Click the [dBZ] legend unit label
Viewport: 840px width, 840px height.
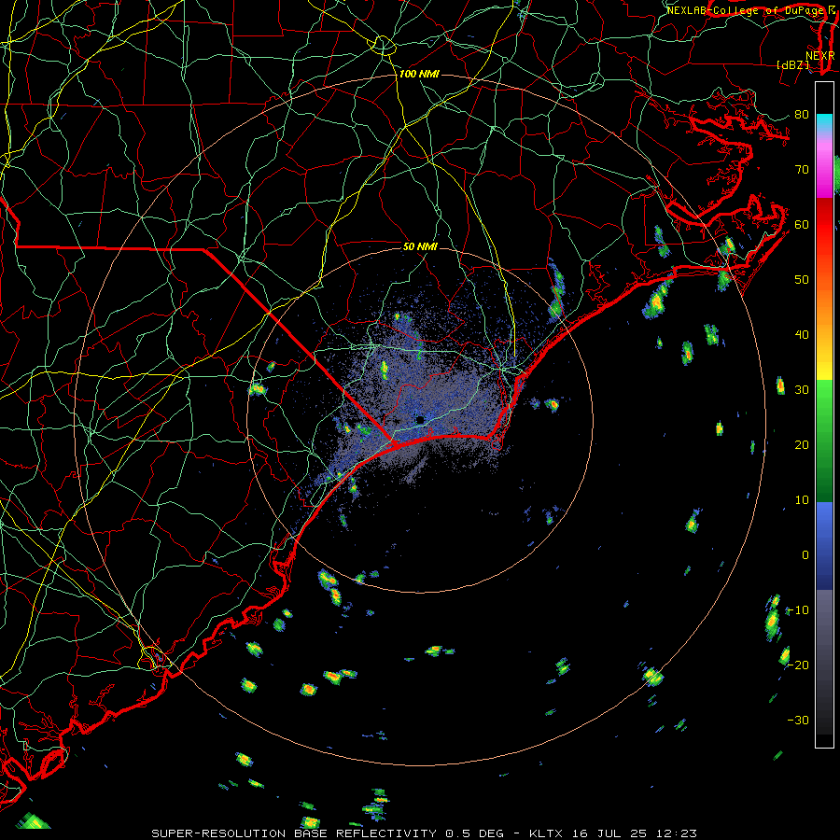[792, 65]
